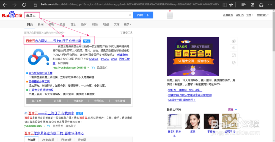Click 2T容量 in gray bar
Image resolution: width=275 pixels, height=142 pixels.
click(57, 101)
